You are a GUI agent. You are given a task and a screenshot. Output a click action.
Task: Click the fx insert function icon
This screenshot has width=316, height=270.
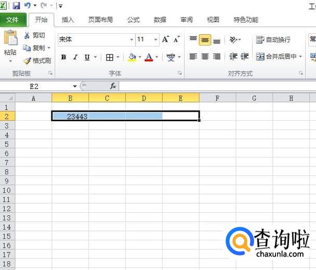click(113, 86)
